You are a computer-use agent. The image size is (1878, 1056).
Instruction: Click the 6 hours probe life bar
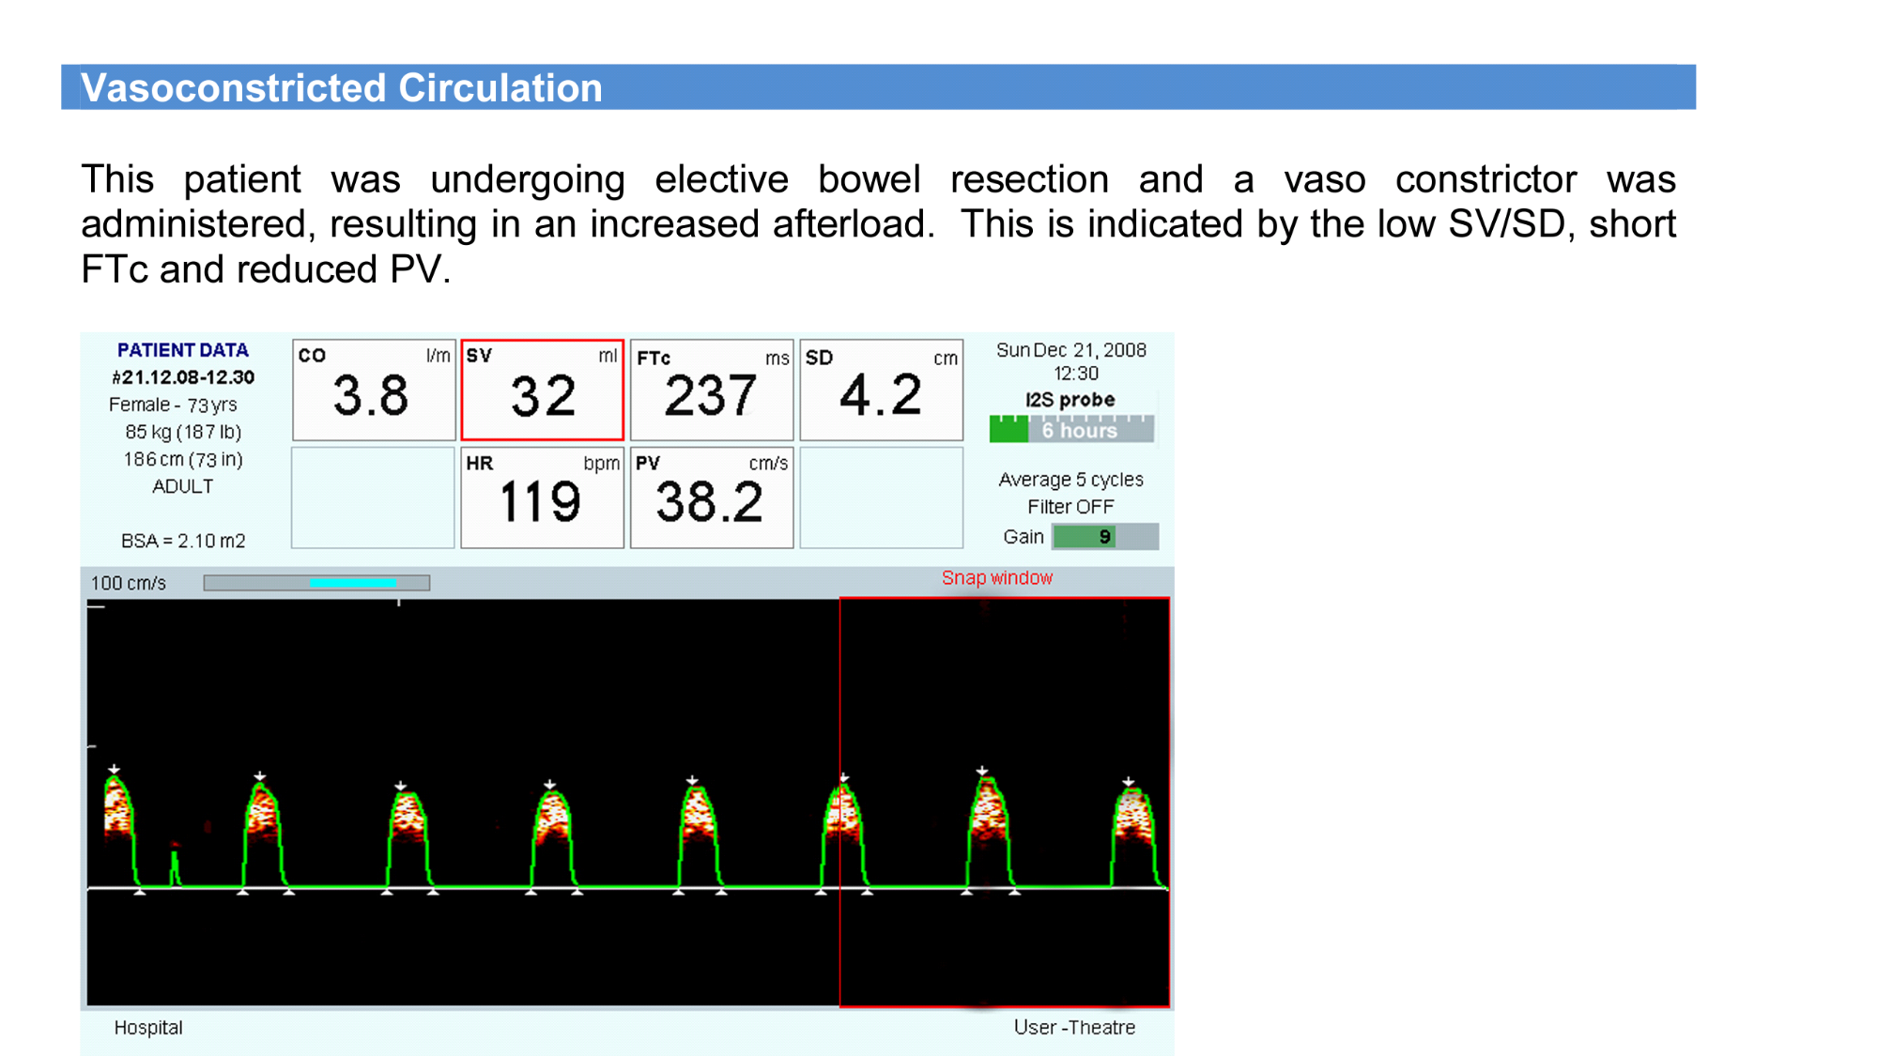tap(1071, 430)
